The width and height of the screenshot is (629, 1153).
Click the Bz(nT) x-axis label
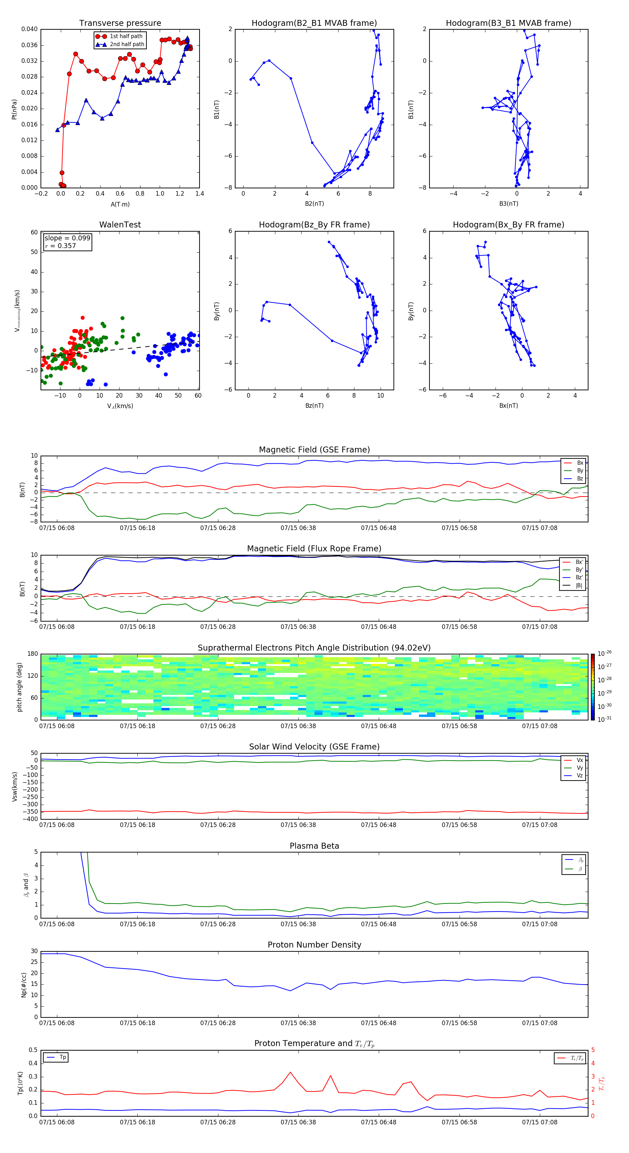314,406
